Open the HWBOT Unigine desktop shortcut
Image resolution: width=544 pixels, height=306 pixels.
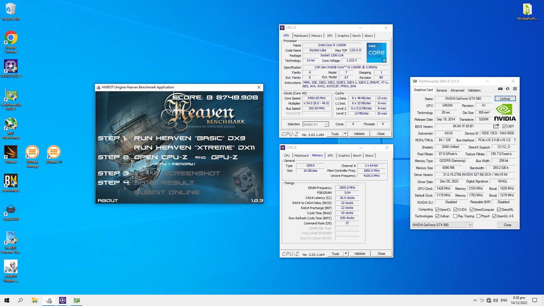pyautogui.click(x=11, y=271)
